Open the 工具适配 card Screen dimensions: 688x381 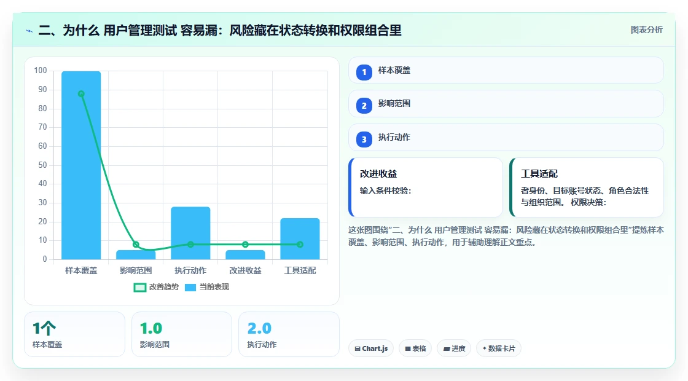[x=587, y=187]
